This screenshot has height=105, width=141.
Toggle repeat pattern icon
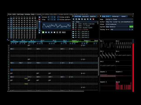tap(60, 32)
